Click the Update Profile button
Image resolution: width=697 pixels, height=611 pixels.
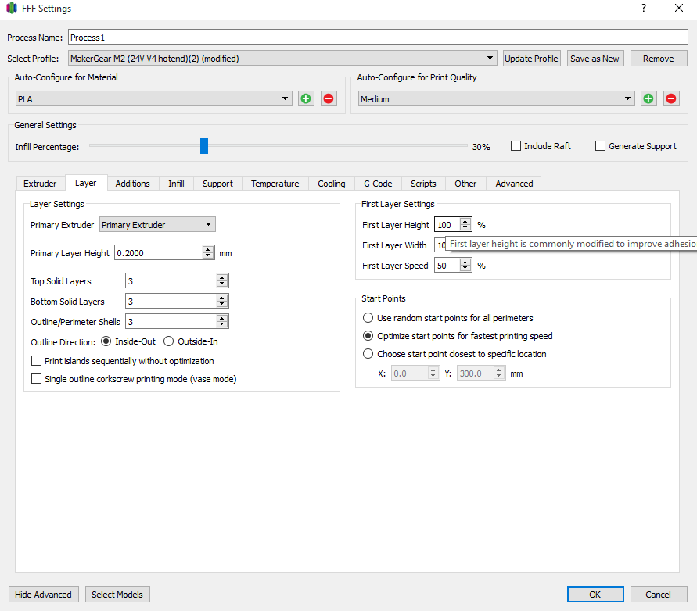pos(531,59)
